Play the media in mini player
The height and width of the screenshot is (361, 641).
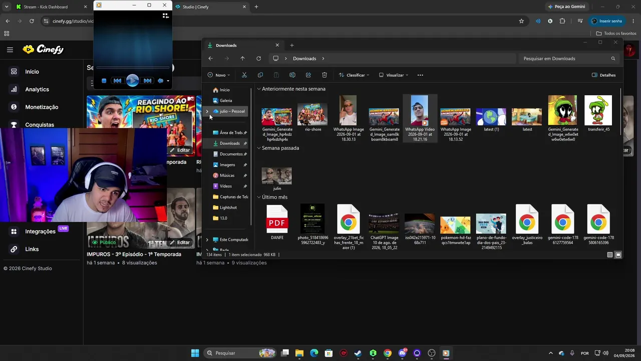[132, 80]
